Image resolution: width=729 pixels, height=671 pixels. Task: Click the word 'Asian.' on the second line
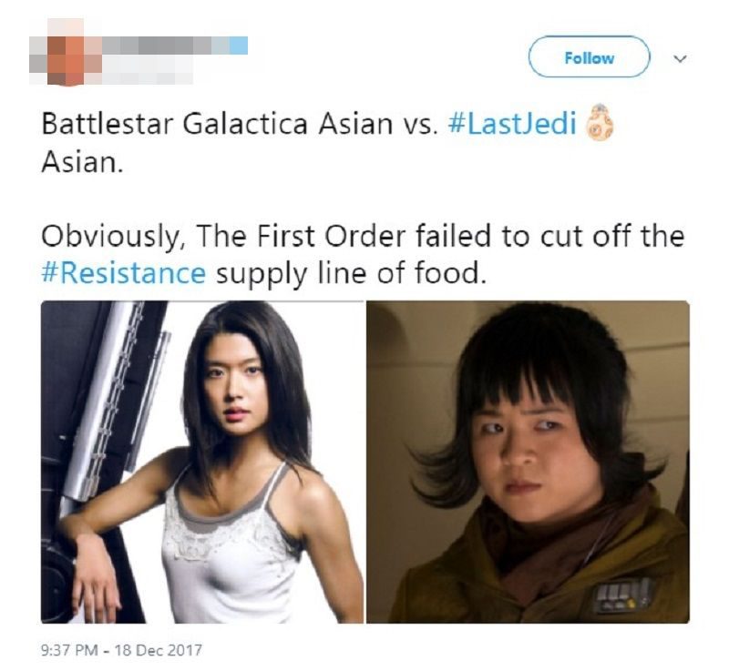82,163
